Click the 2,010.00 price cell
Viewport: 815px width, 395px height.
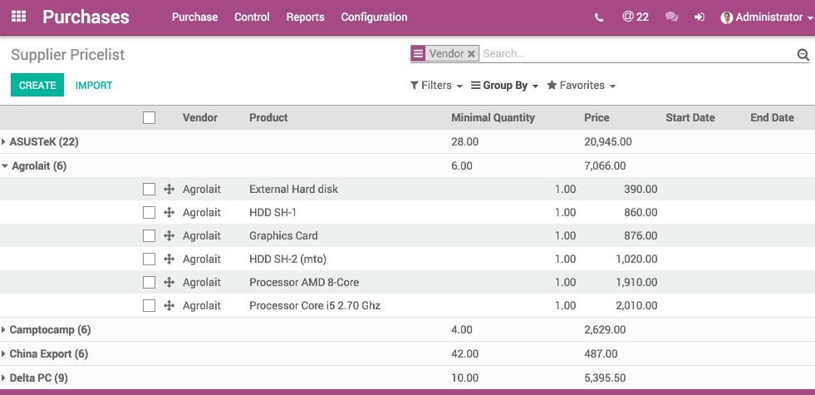coord(636,306)
